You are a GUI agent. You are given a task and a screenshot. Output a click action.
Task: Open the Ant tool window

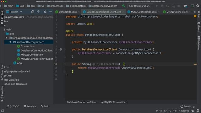point(198,14)
